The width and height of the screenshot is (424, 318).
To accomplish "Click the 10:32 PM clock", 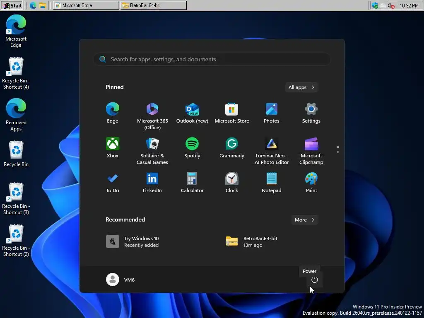I will [x=409, y=5].
